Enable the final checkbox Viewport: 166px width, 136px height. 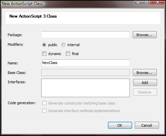[x=68, y=54]
